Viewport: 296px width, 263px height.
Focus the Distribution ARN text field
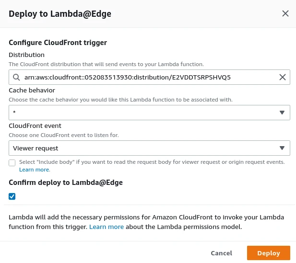coord(144,77)
